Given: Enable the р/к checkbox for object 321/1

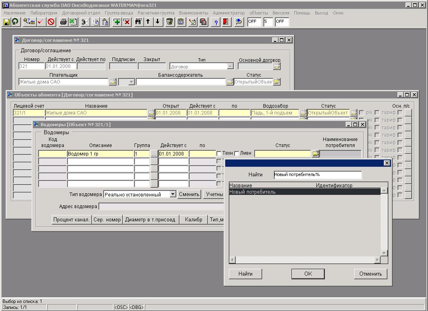Looking at the screenshot, I should tap(361, 113).
